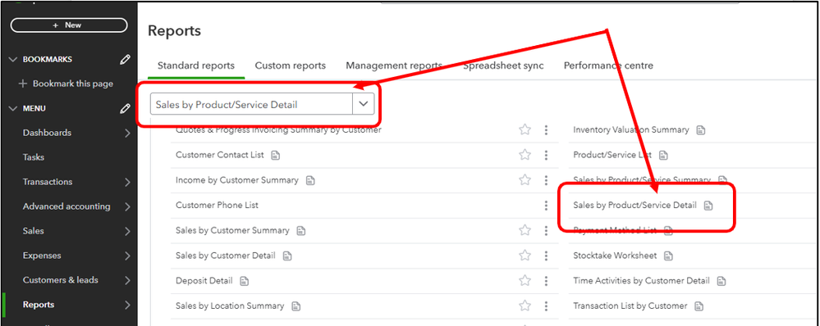This screenshot has height=326, width=820.
Task: Open the Customer Phone List report
Action: 217,205
